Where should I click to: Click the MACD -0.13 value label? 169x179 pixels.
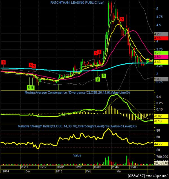[x=161, y=121]
